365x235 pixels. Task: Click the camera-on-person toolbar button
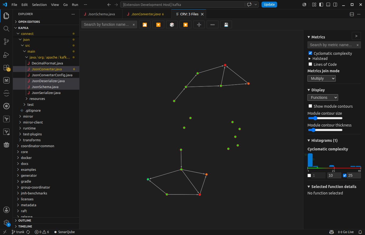[145, 24]
